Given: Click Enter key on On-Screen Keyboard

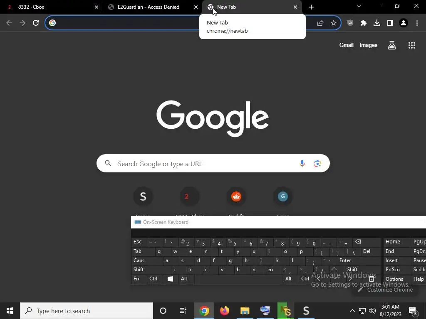Looking at the screenshot, I should [x=359, y=260].
